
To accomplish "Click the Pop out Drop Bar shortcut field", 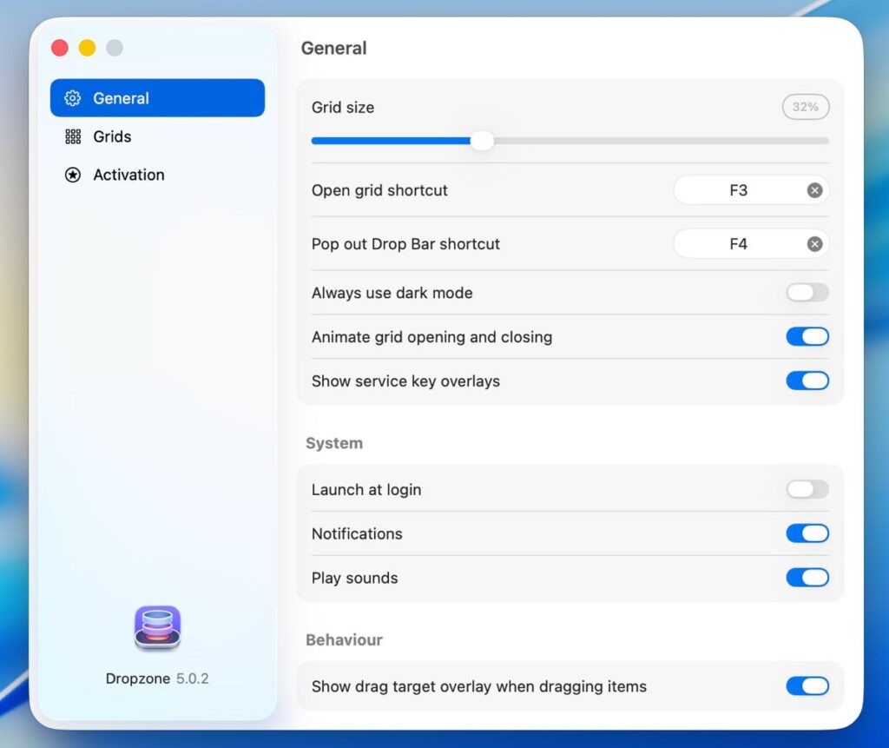I will (x=738, y=244).
